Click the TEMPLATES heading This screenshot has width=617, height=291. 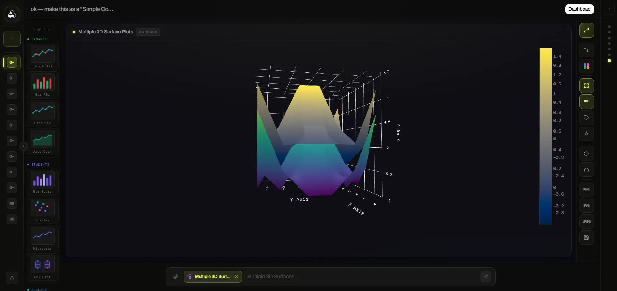[42, 30]
